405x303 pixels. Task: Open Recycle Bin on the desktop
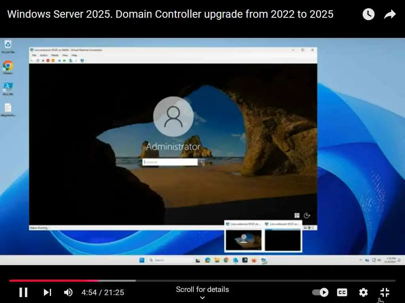point(8,47)
